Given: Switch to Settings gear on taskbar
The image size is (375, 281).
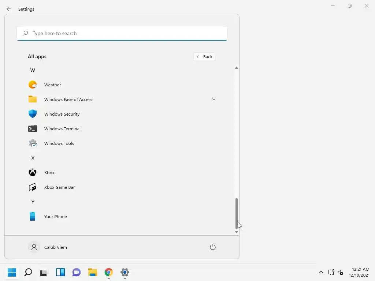Looking at the screenshot, I should [x=125, y=272].
